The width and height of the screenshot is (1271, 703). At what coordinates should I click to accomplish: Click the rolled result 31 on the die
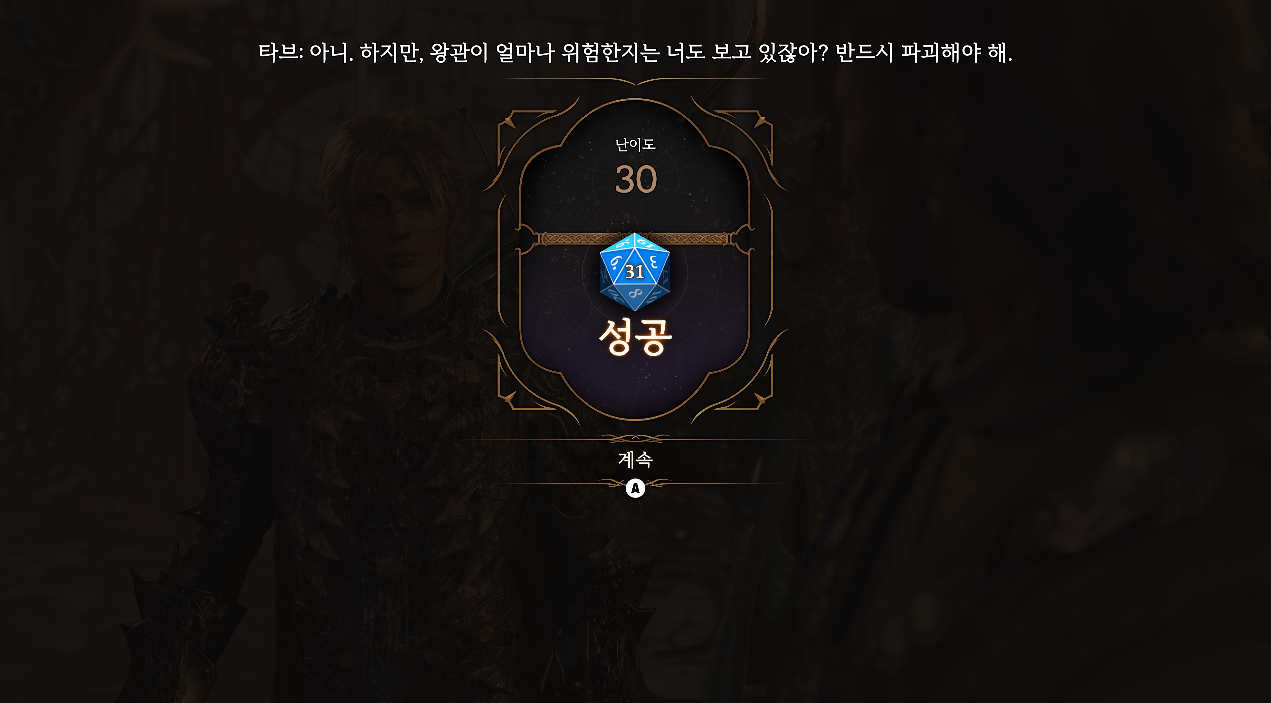pos(635,272)
